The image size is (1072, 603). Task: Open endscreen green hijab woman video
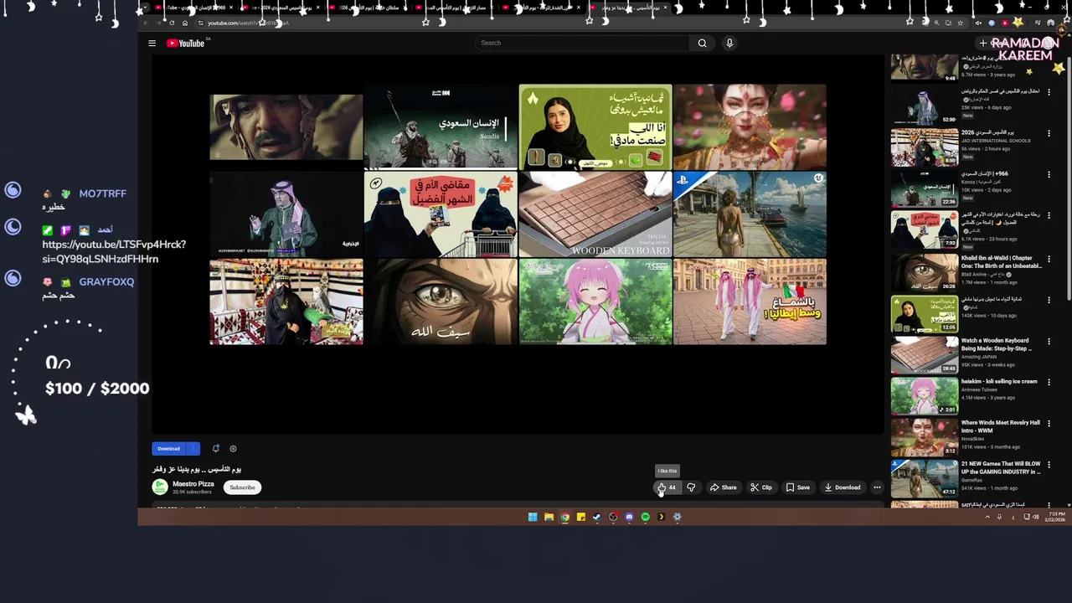[595, 126]
